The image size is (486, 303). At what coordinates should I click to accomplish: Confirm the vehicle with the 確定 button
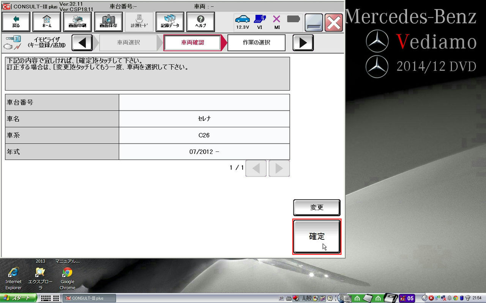click(x=317, y=237)
